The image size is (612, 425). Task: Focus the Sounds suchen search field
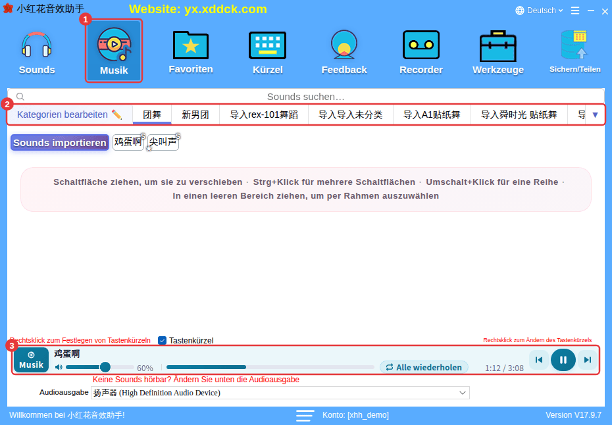(x=305, y=97)
